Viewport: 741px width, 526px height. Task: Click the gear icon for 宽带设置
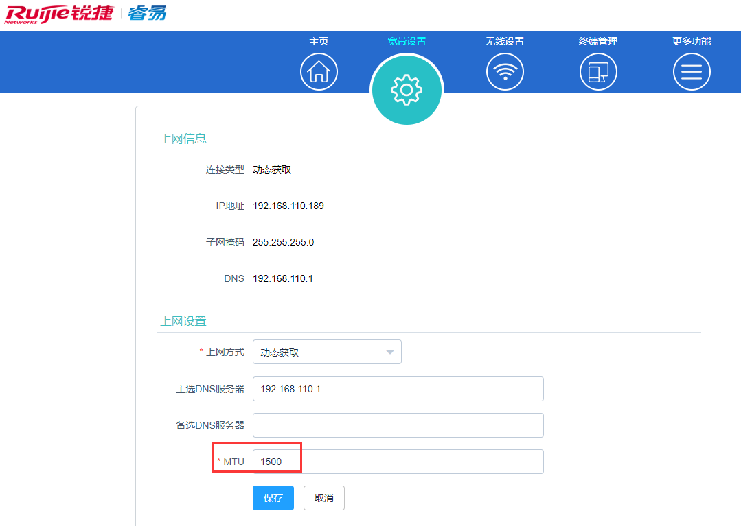pos(407,90)
